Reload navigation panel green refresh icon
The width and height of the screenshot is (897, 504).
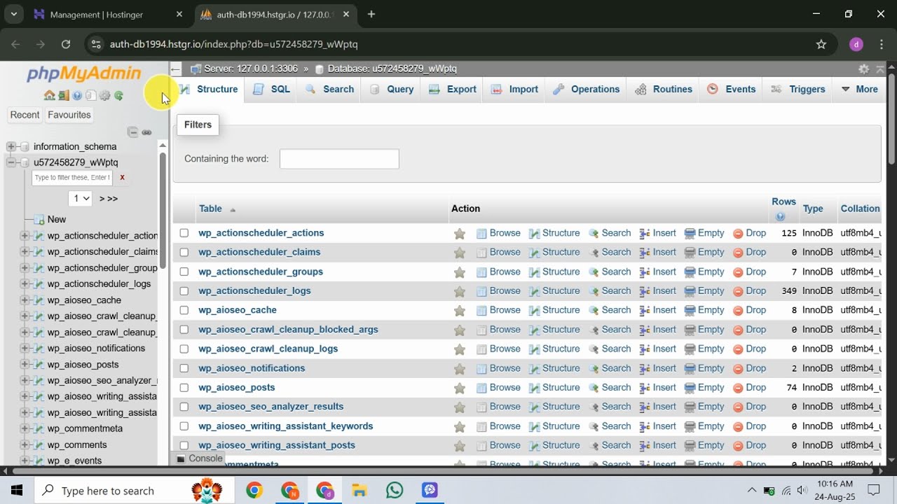tap(118, 96)
